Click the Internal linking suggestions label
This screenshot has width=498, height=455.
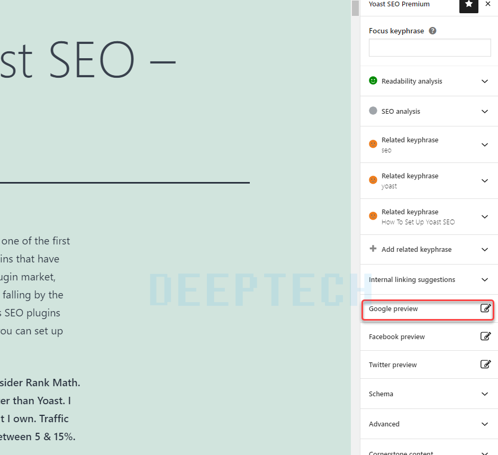coord(412,280)
